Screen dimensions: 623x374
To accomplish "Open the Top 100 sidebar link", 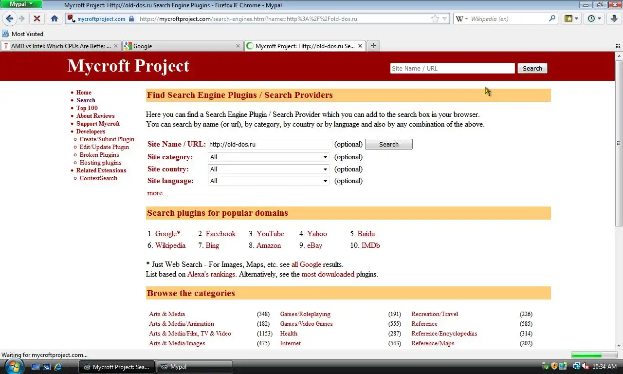I will (x=87, y=108).
